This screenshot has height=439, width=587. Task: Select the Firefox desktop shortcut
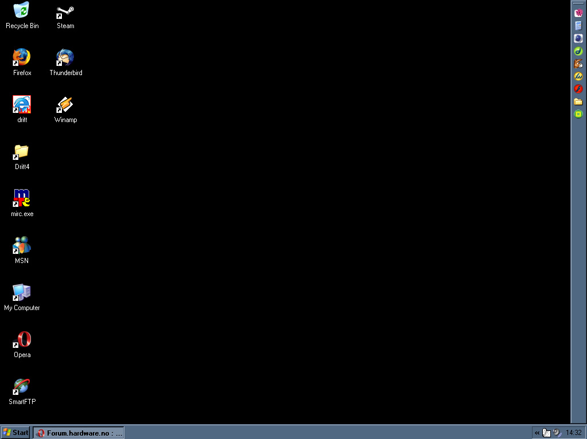click(22, 62)
